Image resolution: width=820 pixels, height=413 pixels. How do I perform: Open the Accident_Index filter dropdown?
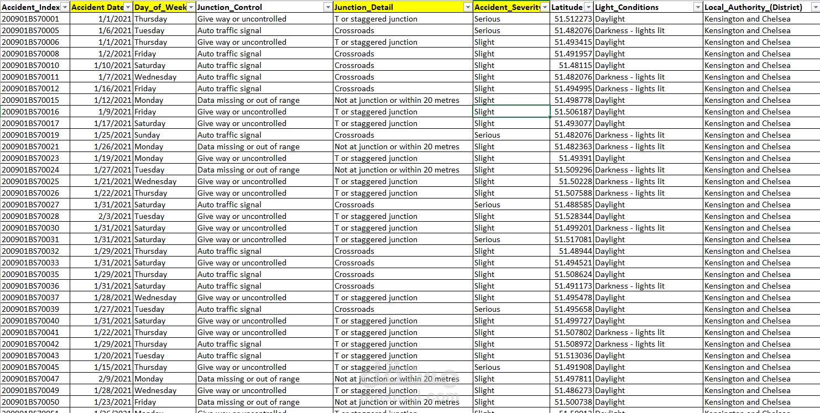coord(65,7)
